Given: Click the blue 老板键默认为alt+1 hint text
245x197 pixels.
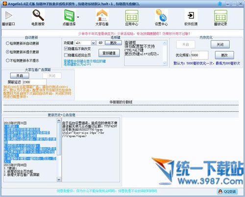Looking at the screenshot, I should point(77,65).
